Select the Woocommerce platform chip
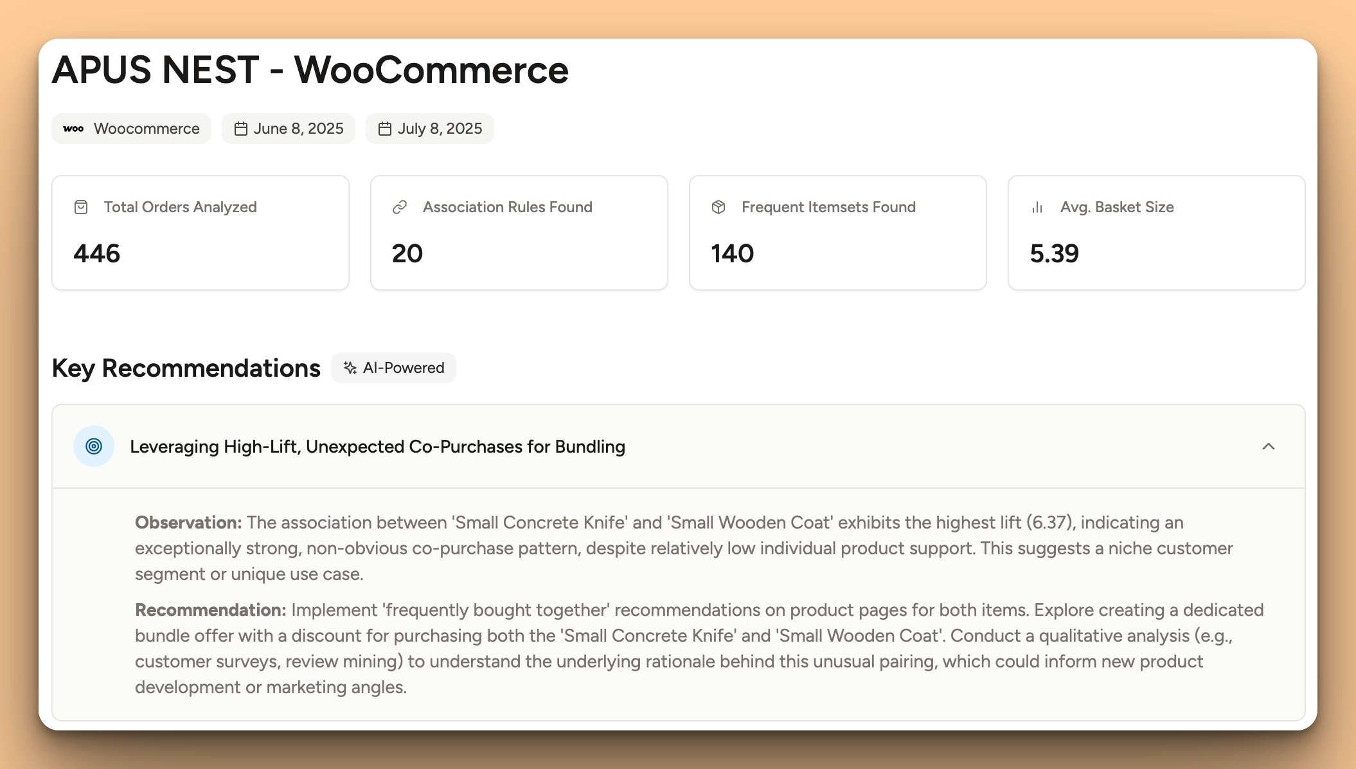1356x769 pixels. click(131, 128)
